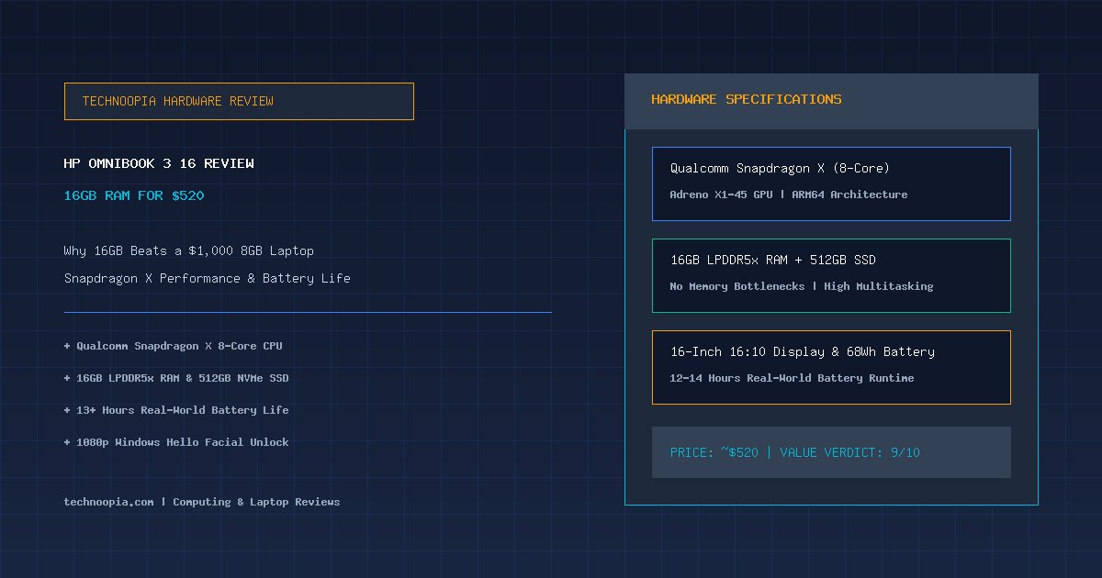The image size is (1102, 578).
Task: Click the '16GB LPDDR5x RAM & 512GB NVMe SSD' bullet
Action: 176,378
